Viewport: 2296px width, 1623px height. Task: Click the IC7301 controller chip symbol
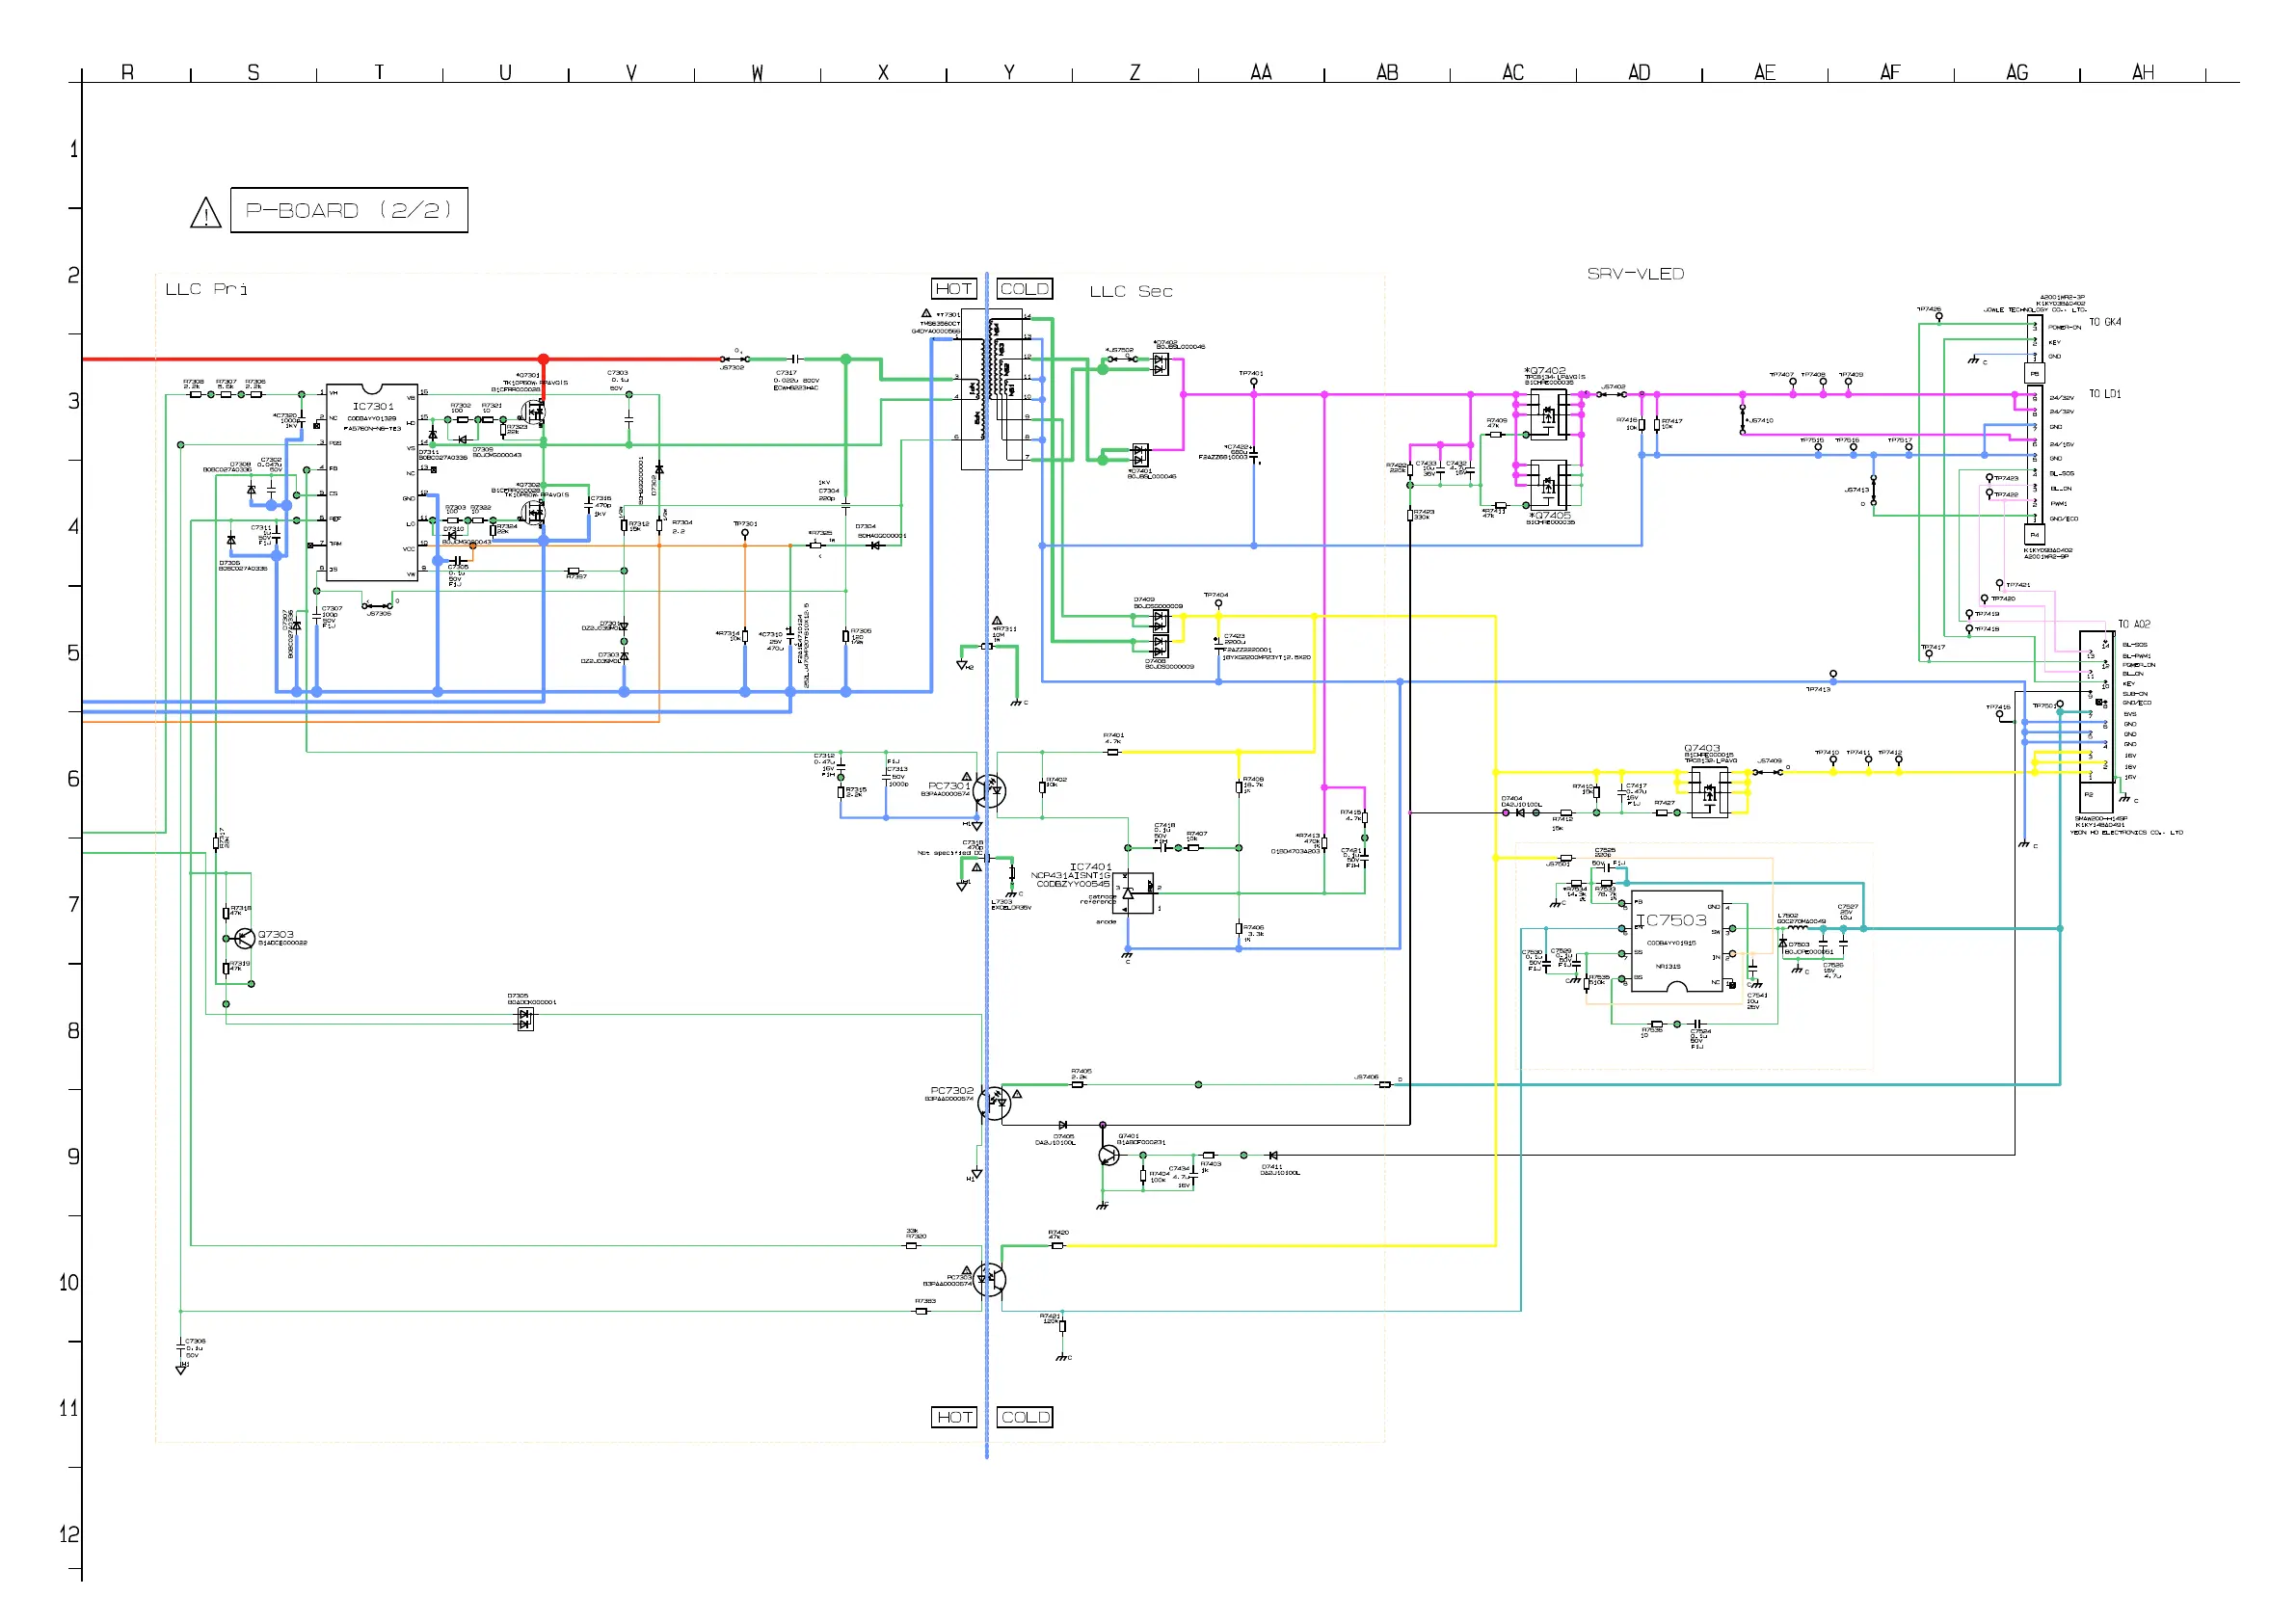(x=372, y=481)
